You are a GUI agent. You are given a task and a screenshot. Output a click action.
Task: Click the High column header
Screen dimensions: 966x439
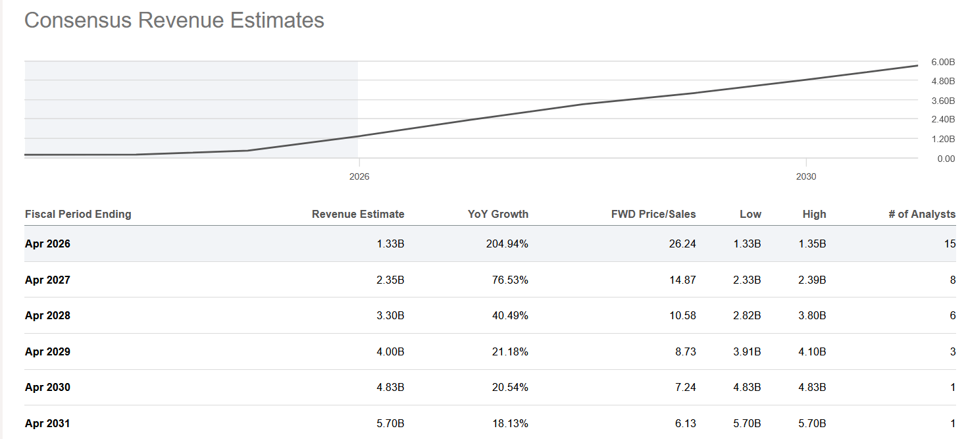coord(814,214)
